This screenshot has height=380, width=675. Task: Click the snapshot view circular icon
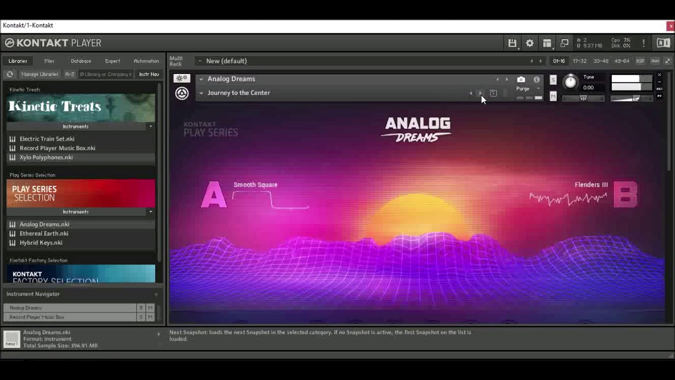point(182,93)
